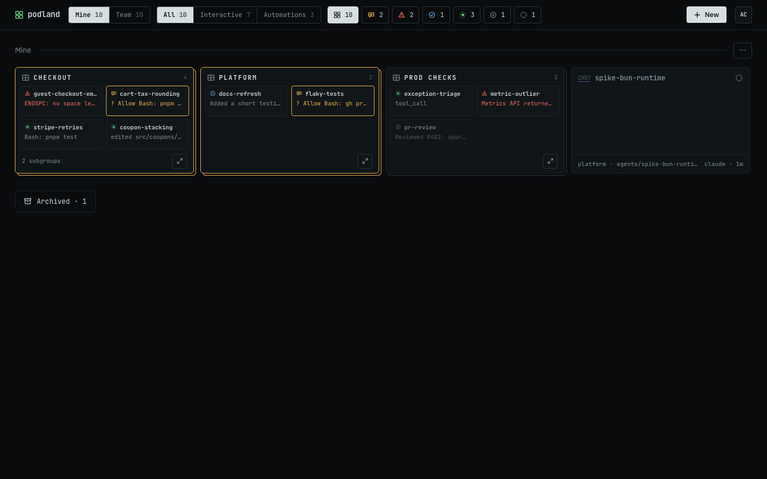Click the PROD CHECKS group heading
Screen dimensions: 767x479
430,78
